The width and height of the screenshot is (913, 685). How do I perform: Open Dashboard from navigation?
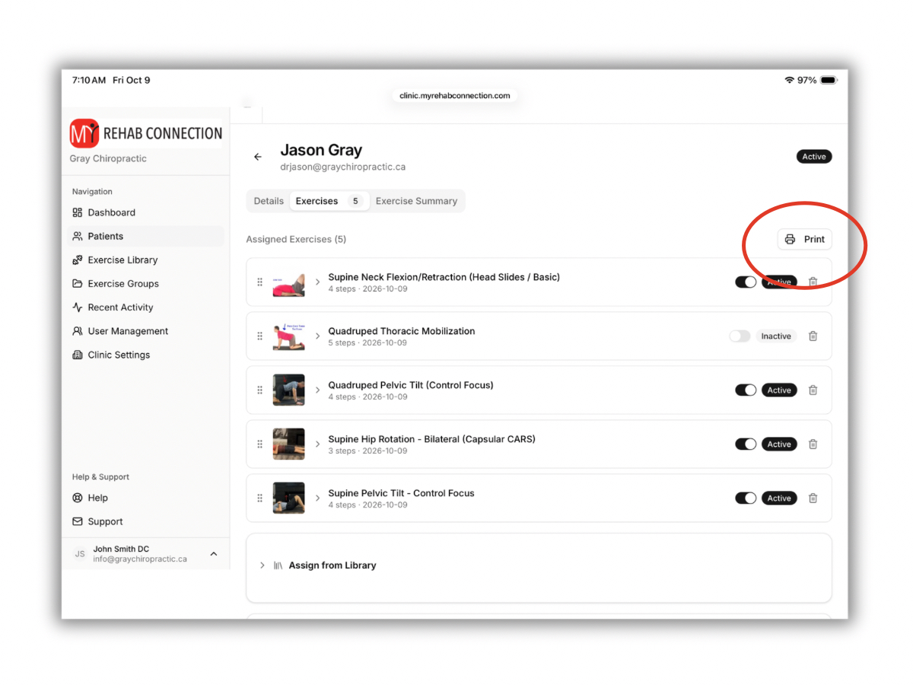(146, 212)
